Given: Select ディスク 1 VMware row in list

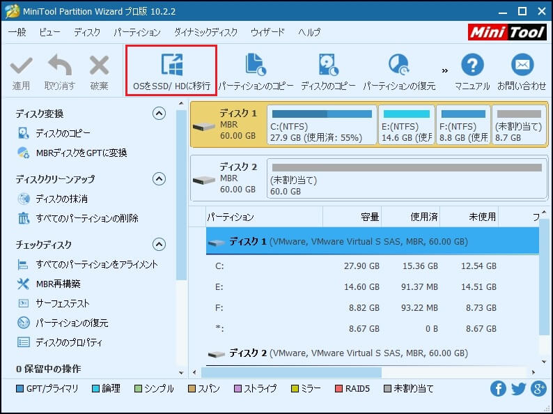Looking at the screenshot, I should [373, 241].
